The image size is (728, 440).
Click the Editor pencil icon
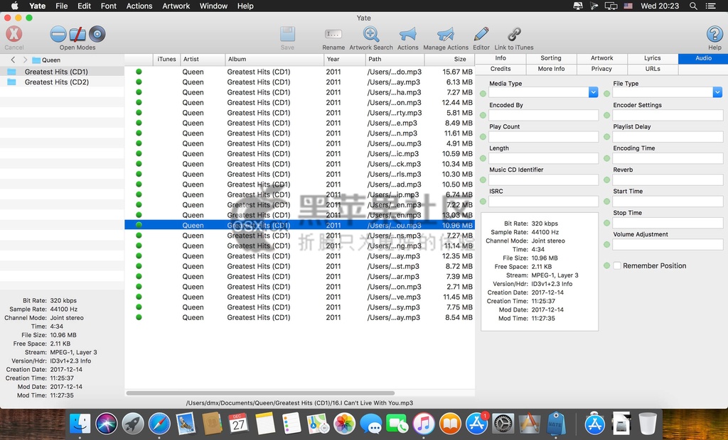481,34
